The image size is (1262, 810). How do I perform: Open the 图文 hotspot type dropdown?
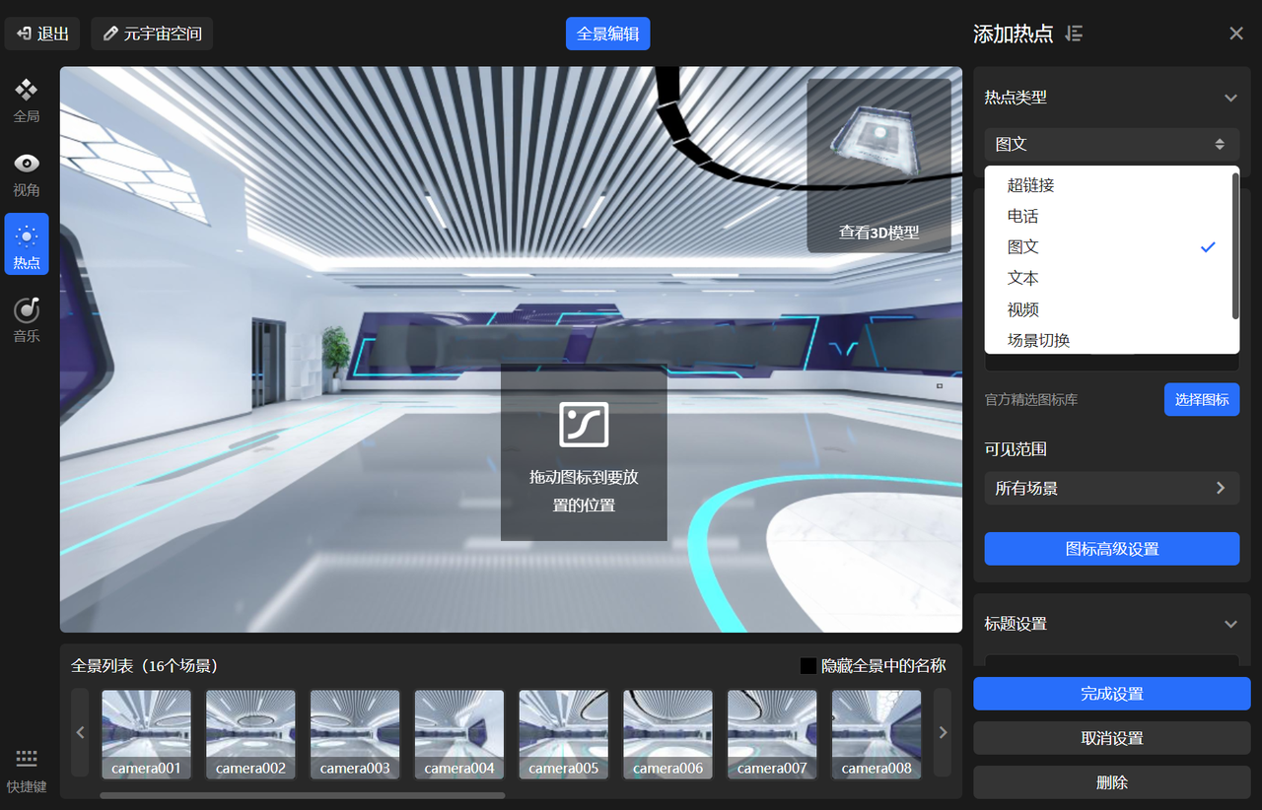tap(1111, 144)
